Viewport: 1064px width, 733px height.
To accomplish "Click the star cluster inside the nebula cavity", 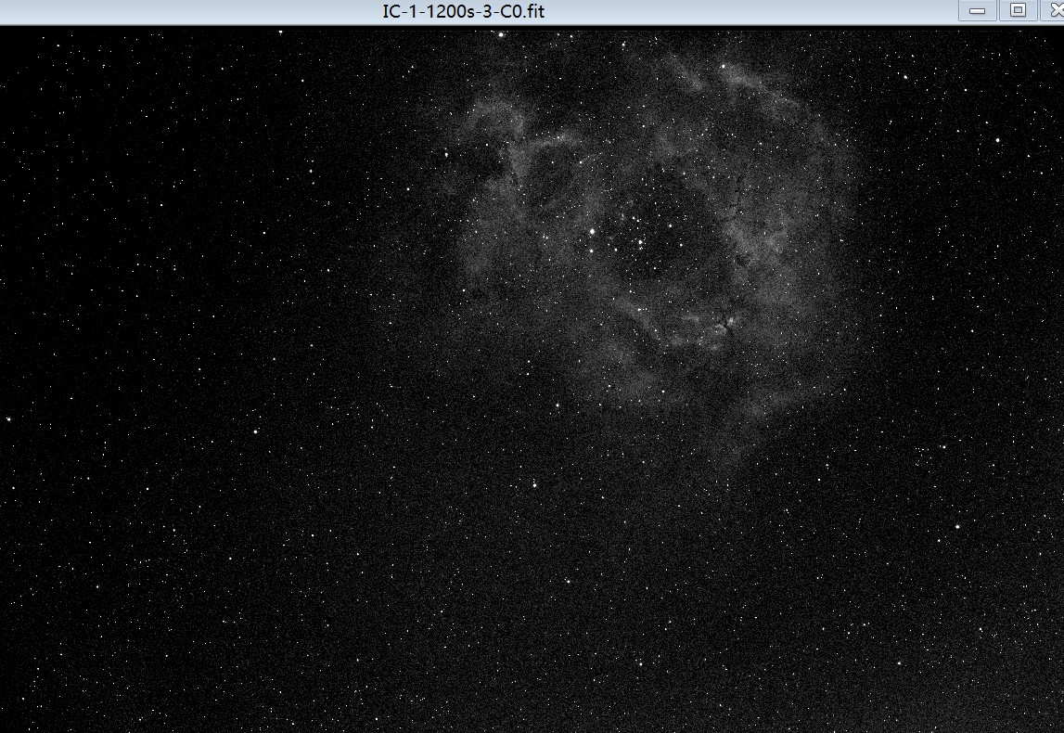I will tap(640, 242).
